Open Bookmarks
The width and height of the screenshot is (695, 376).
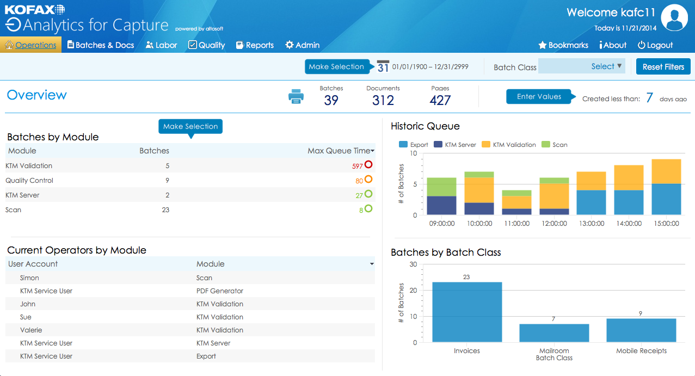(563, 45)
